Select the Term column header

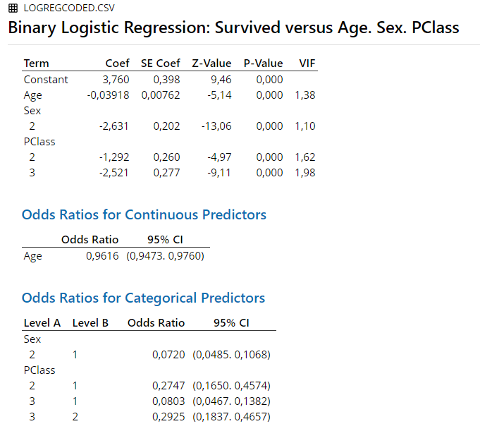click(x=37, y=63)
